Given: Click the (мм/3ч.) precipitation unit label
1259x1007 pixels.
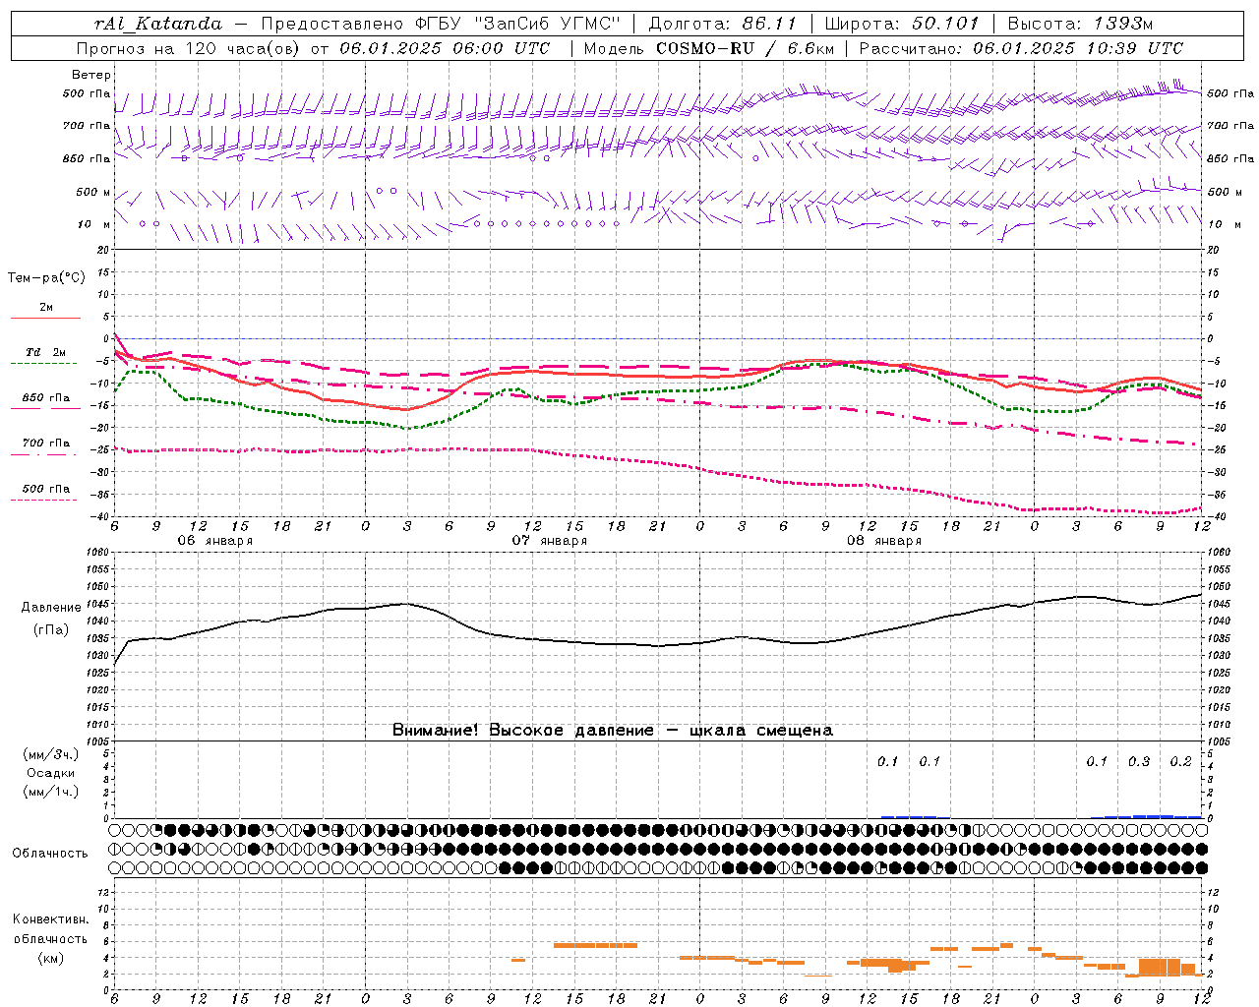Looking at the screenshot, I should 51,754.
